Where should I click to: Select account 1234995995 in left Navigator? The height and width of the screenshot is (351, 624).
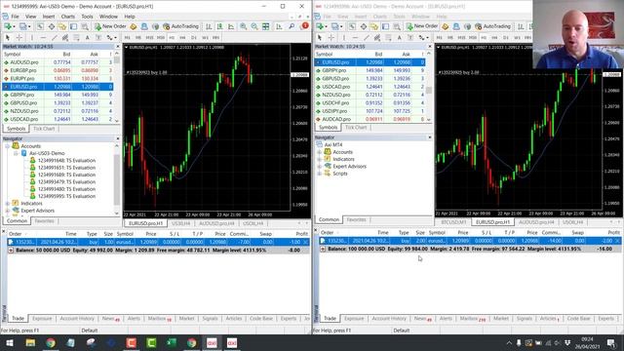(x=66, y=196)
